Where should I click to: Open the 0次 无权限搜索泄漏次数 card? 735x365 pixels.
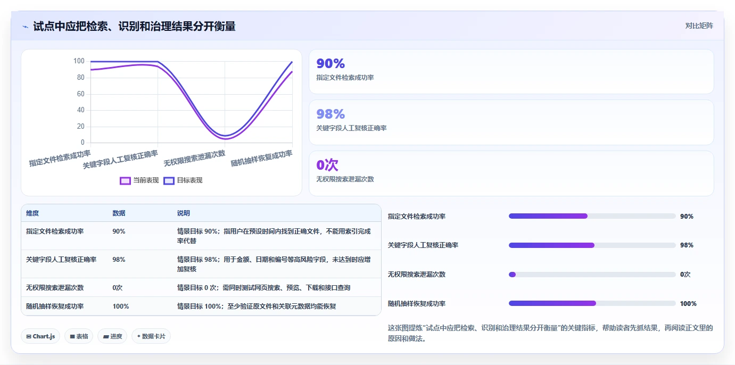click(x=511, y=173)
